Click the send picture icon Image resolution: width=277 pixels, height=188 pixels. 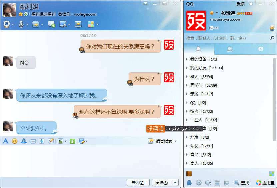pyautogui.click(x=60, y=141)
